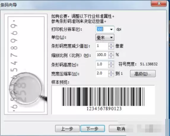Click the bar code height input field
The height and width of the screenshot is (136, 170).
coord(102,65)
